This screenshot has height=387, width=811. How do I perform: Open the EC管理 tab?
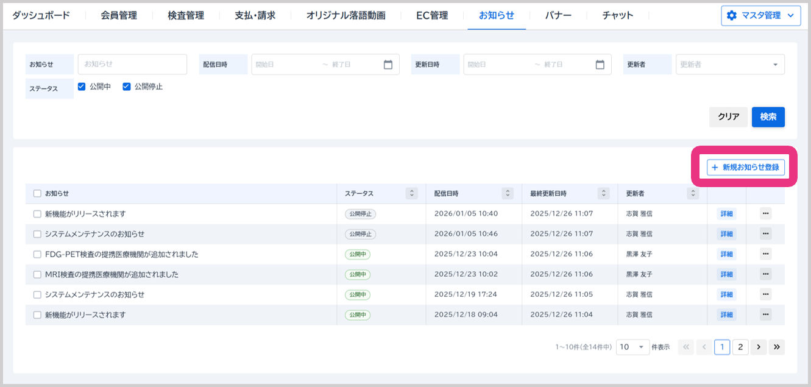coord(432,15)
